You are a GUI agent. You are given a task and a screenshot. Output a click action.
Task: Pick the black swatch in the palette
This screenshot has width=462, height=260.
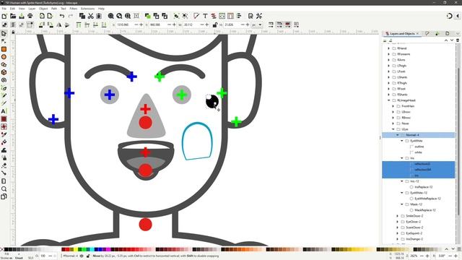(x=6, y=249)
